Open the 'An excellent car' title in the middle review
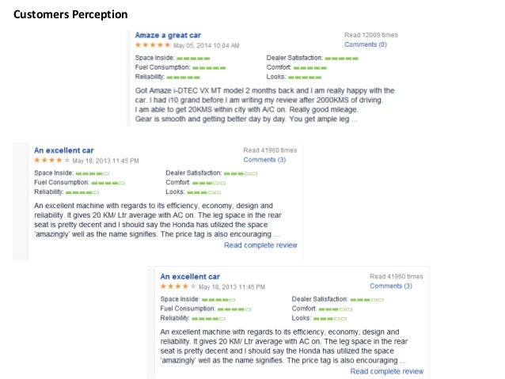 click(x=64, y=150)
